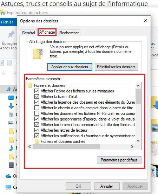Click Appliquer aux dossiers button
158x194 pixels.
click(x=70, y=67)
